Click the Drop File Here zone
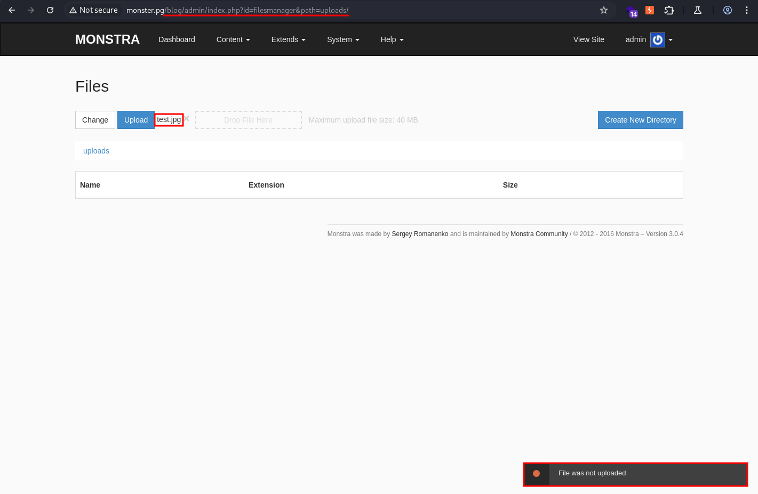 pyautogui.click(x=249, y=120)
